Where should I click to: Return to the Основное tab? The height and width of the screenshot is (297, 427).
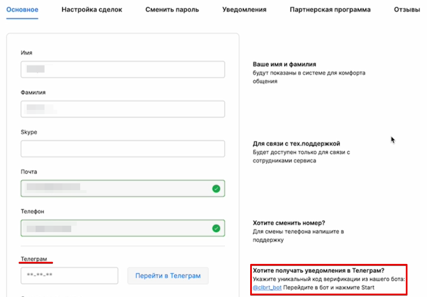click(22, 9)
